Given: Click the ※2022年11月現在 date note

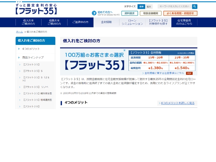Looking at the screenshot, I should pyautogui.click(x=186, y=53).
